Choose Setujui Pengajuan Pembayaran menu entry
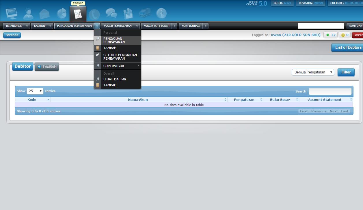Screen dimensions: 363x210 point(118,57)
